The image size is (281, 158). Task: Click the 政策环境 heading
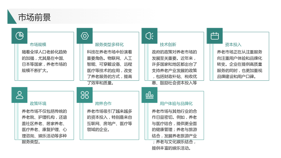38,104
